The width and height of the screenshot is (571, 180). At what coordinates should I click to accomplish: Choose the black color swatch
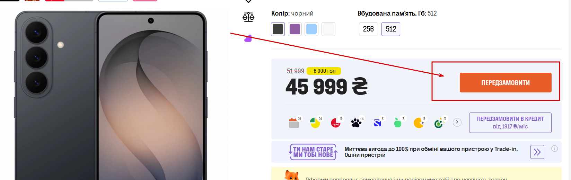(x=278, y=29)
